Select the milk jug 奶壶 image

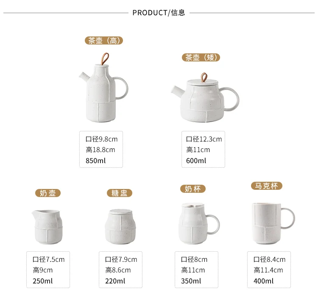47,227
